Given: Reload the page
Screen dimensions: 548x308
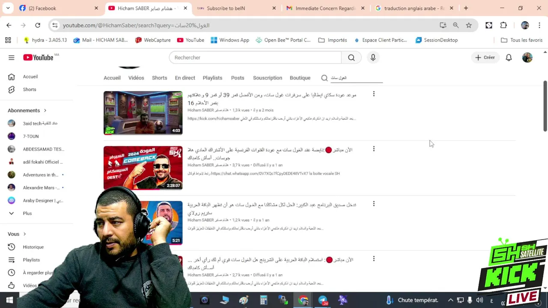Looking at the screenshot, I should [38, 25].
